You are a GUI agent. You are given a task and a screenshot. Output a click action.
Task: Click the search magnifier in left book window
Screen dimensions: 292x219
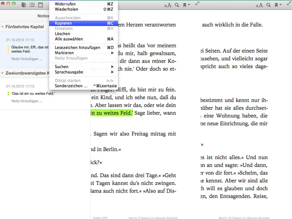(x=177, y=5)
